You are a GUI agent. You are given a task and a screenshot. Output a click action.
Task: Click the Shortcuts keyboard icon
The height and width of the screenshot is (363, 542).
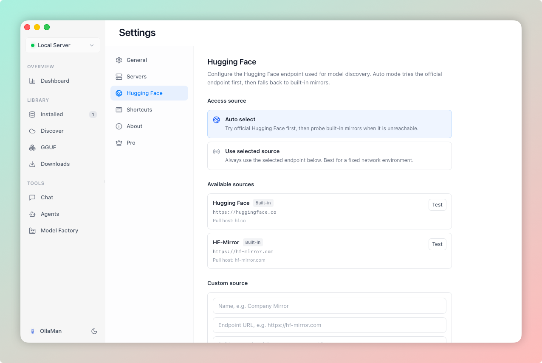click(119, 110)
